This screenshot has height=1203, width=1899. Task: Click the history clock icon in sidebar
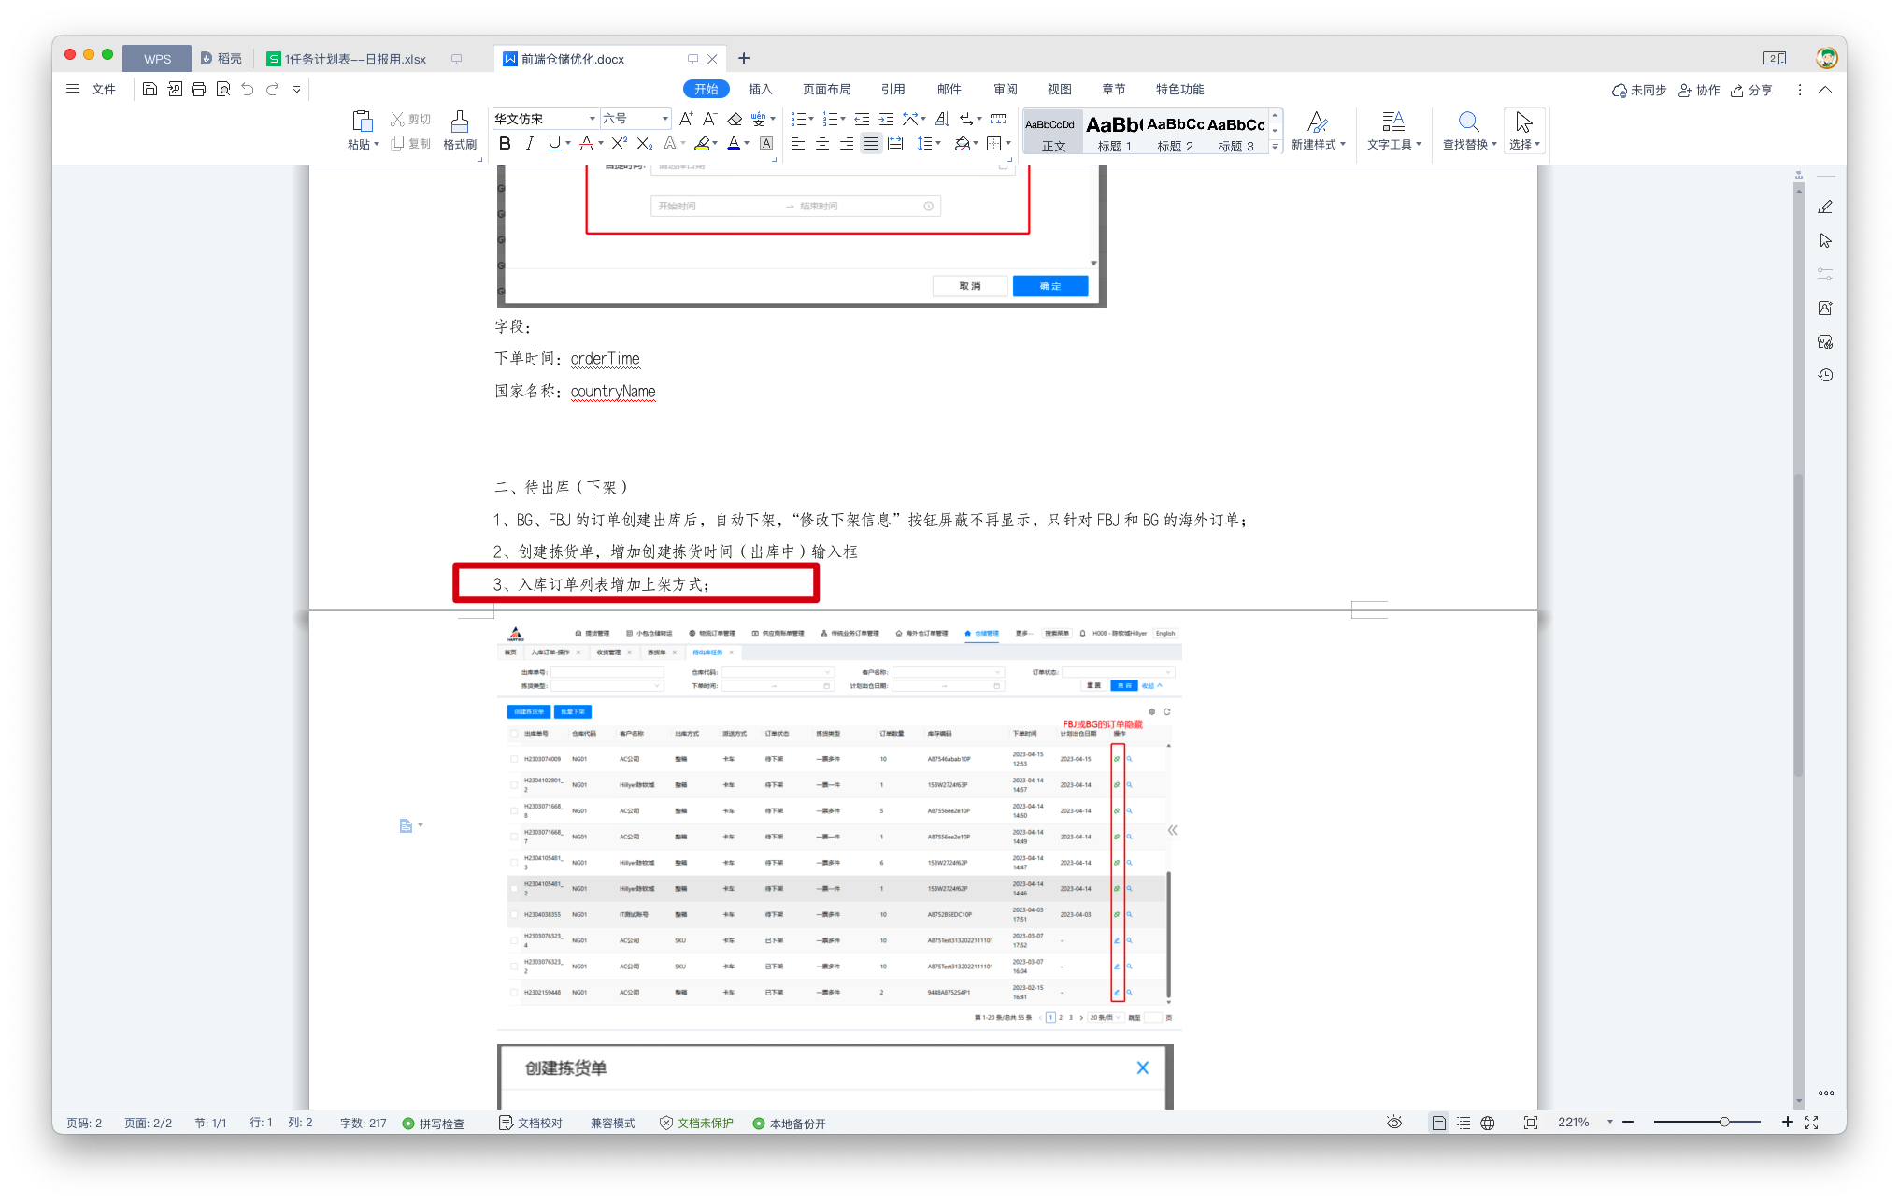click(1825, 376)
